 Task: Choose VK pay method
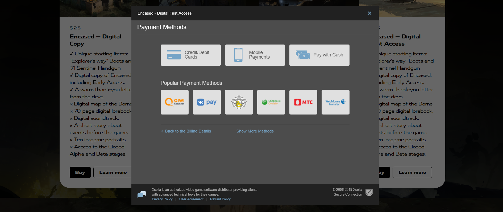click(207, 102)
